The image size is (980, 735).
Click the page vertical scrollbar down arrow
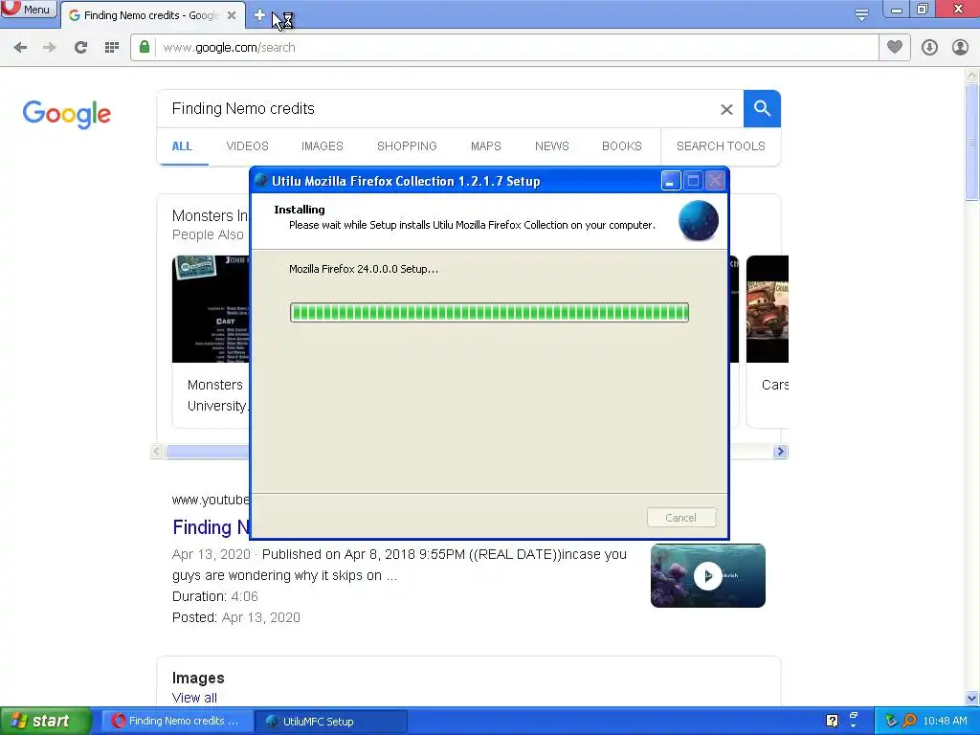(x=971, y=698)
